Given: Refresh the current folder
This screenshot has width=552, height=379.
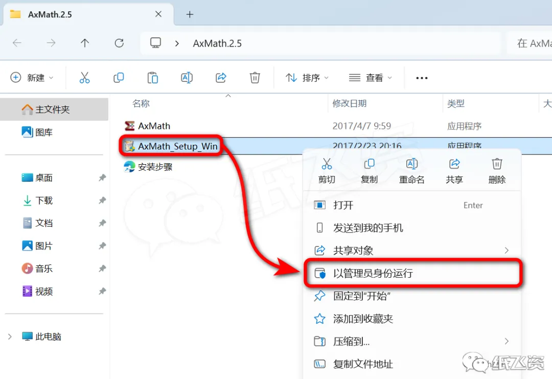Looking at the screenshot, I should pyautogui.click(x=119, y=43).
